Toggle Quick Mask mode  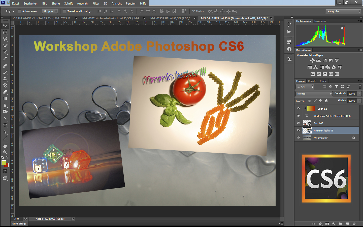(5, 171)
